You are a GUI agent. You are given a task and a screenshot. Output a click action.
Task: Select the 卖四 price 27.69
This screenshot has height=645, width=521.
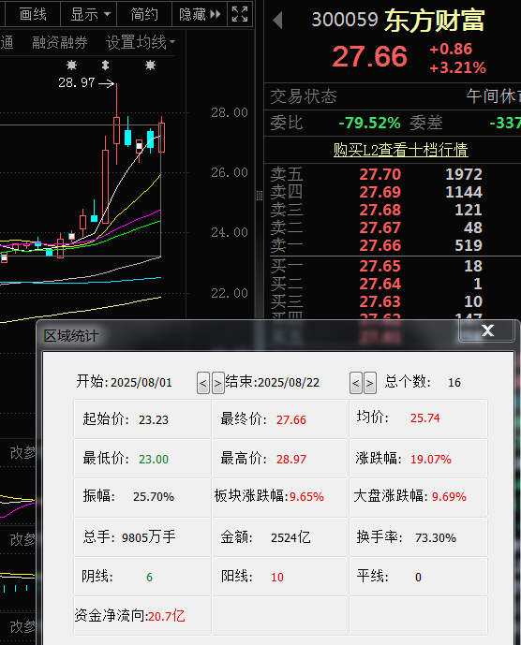(x=380, y=192)
